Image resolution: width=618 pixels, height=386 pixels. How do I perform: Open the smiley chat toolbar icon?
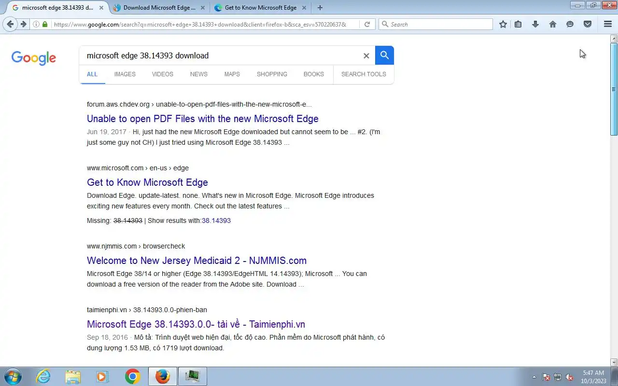point(570,24)
